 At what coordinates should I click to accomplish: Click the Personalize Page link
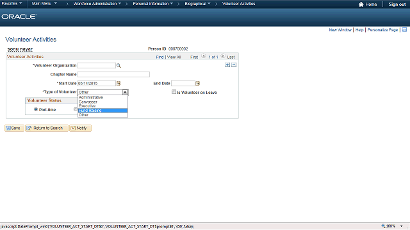[382, 30]
